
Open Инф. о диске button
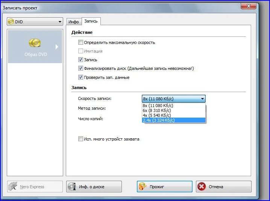(94, 187)
